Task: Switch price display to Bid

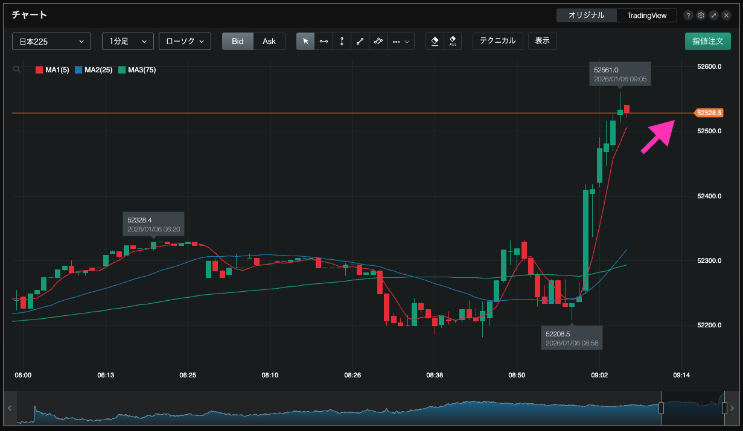Action: tap(238, 41)
